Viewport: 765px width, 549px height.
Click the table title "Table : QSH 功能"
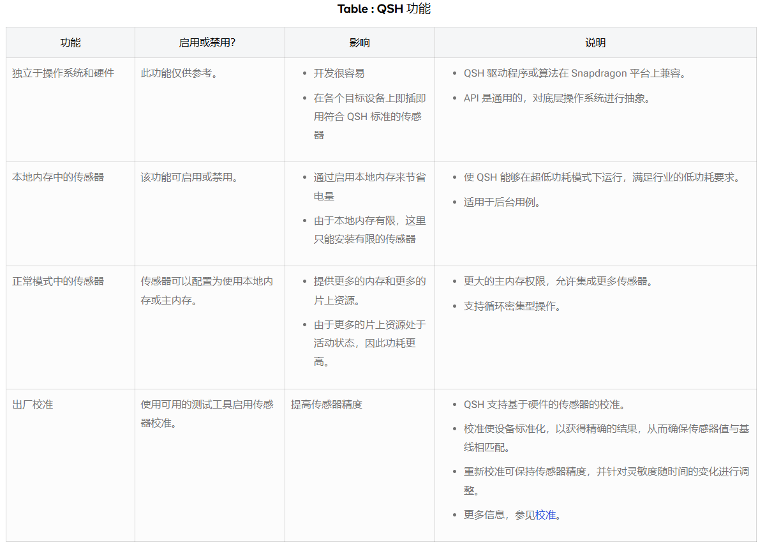tap(384, 9)
